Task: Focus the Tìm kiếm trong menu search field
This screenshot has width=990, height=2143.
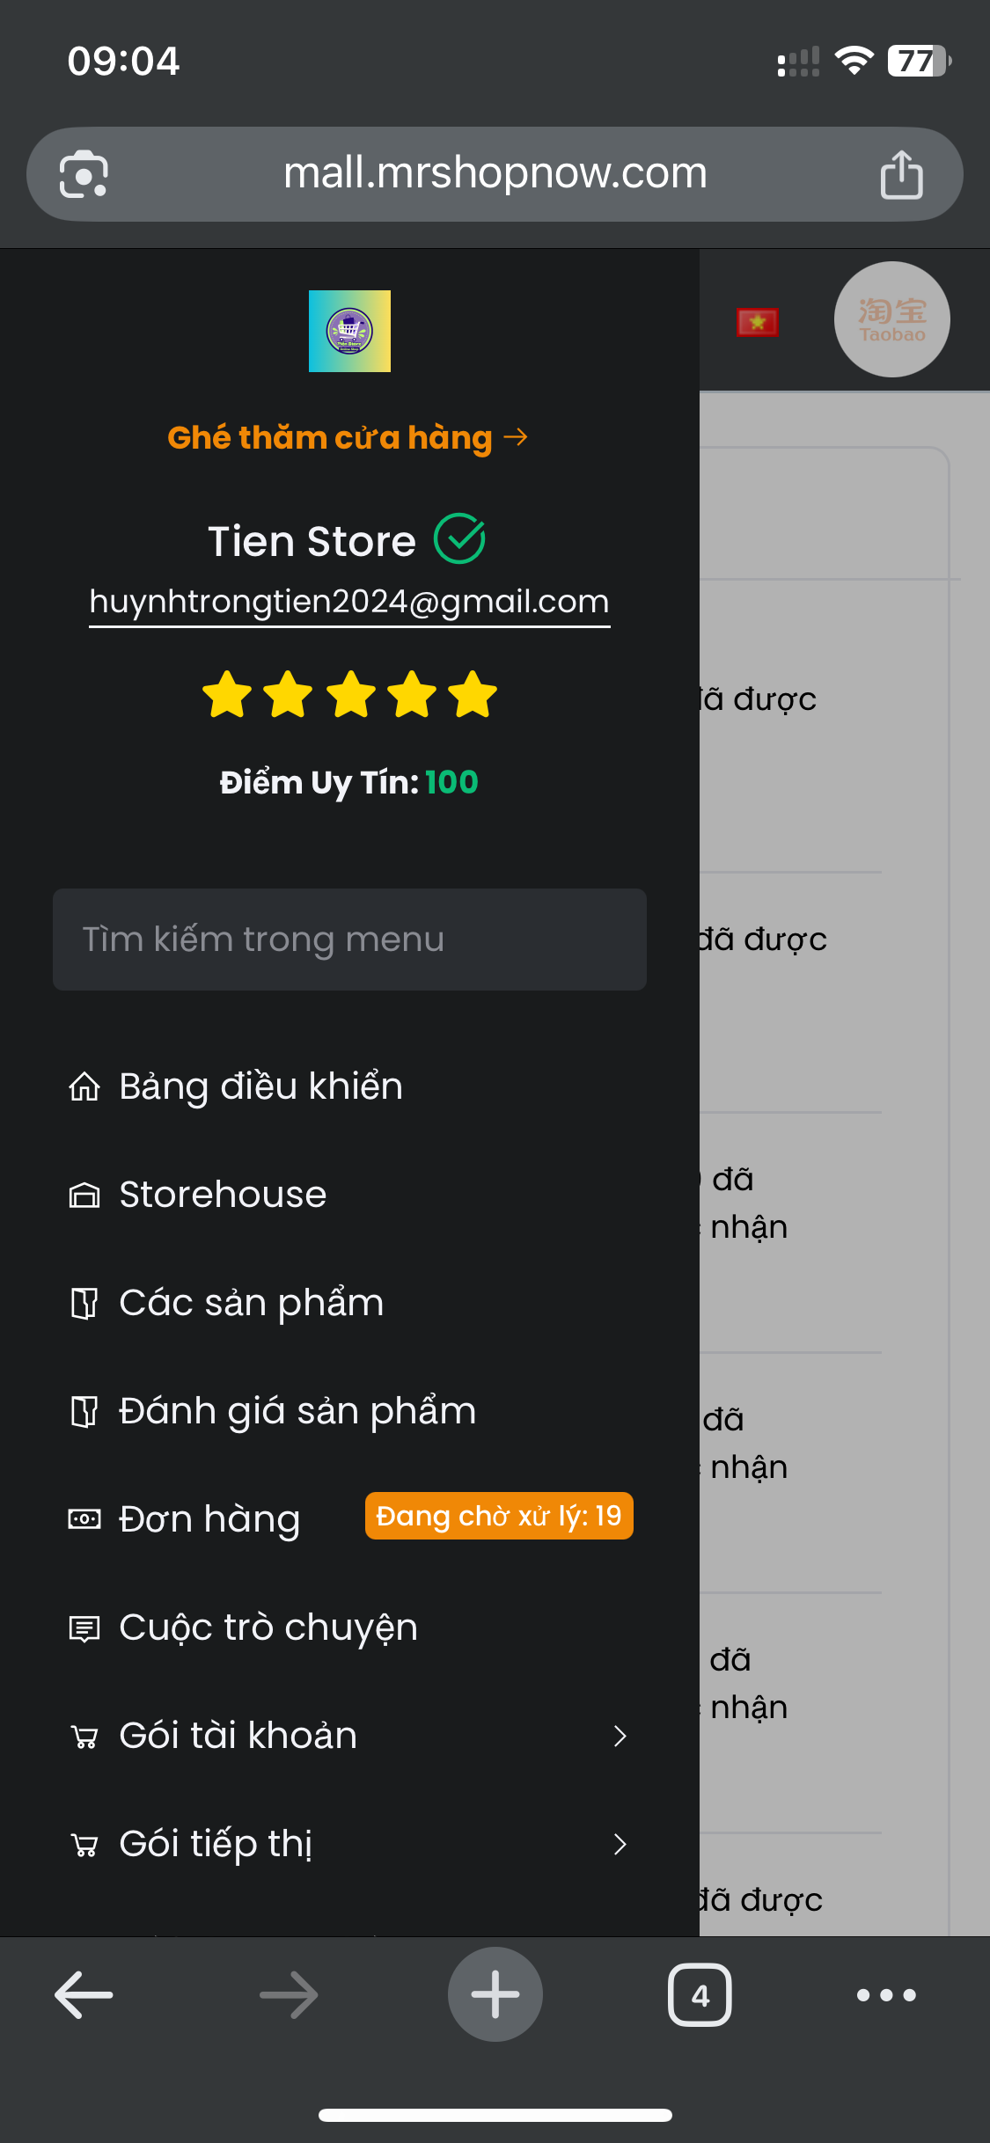Action: [x=349, y=940]
